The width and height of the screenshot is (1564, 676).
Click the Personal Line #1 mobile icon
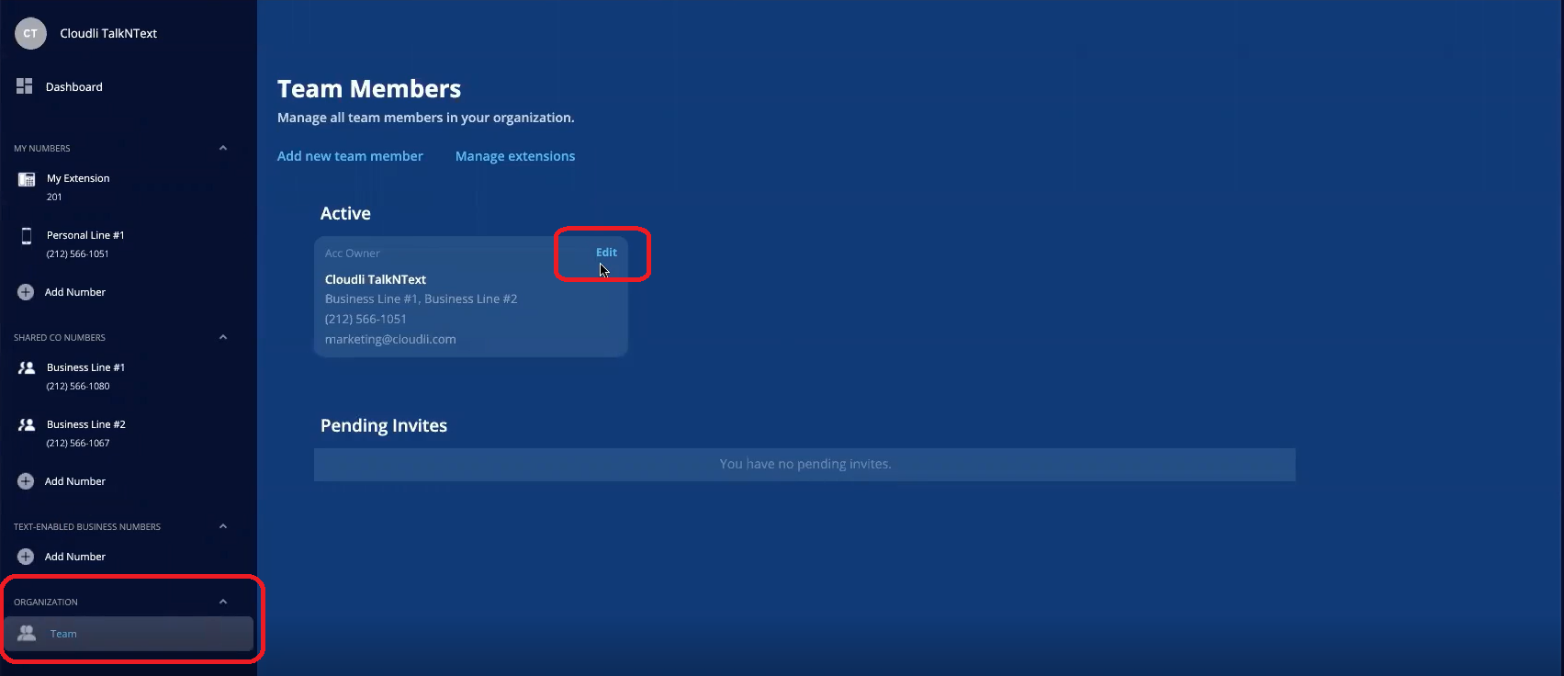coord(27,236)
